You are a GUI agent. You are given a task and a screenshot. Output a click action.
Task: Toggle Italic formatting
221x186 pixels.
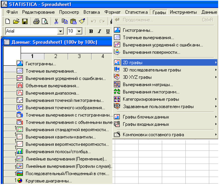99,31
